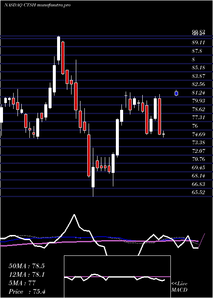Select the 78.62 price axis label
Image resolution: width=213 pixels, height=298 pixels.
pyautogui.click(x=199, y=109)
